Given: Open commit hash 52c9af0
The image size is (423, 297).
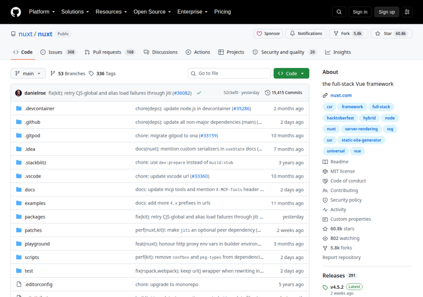Looking at the screenshot, I should (231, 93).
